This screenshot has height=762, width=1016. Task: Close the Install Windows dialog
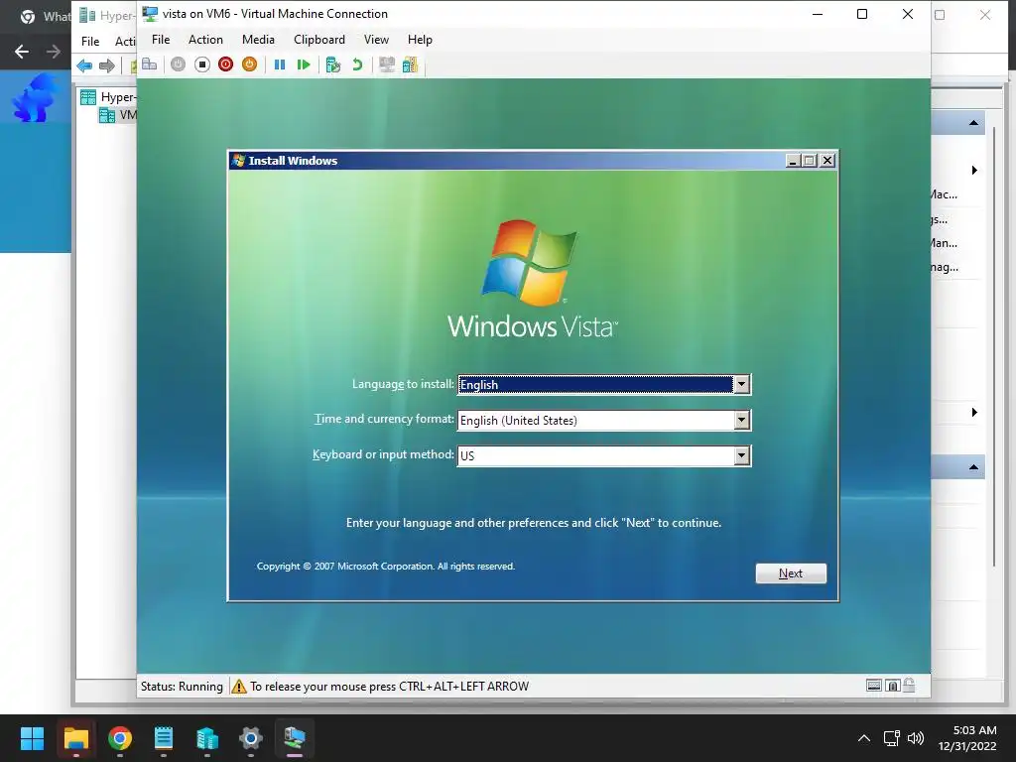pos(827,161)
